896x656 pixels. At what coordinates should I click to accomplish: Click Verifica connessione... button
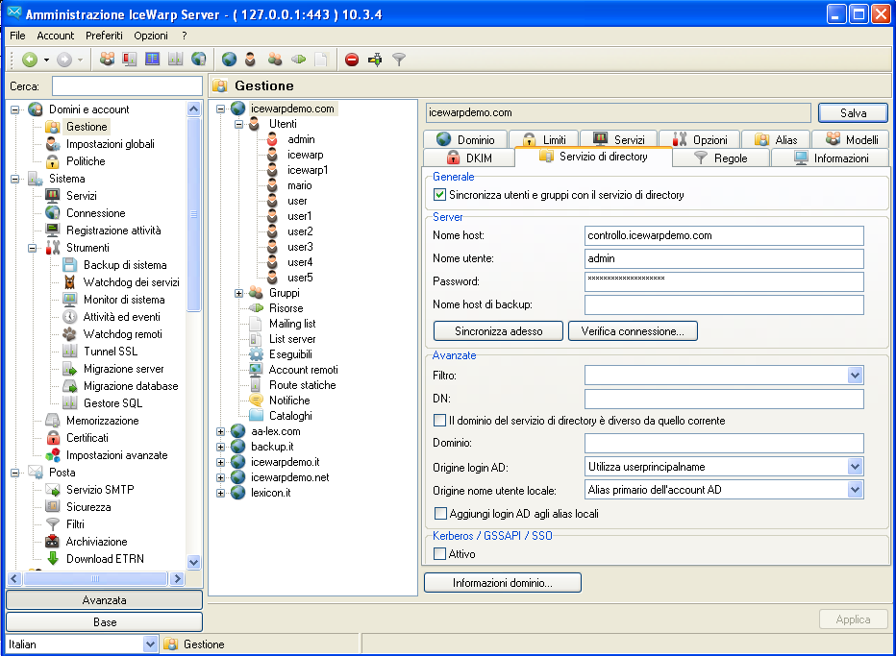click(633, 331)
